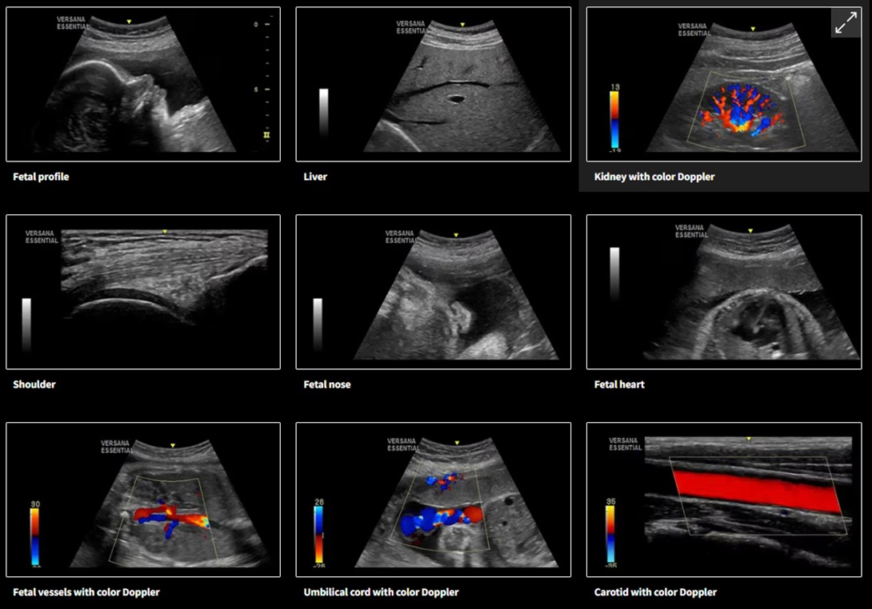Click the expand arrows icon on Kidney image

coord(846,23)
